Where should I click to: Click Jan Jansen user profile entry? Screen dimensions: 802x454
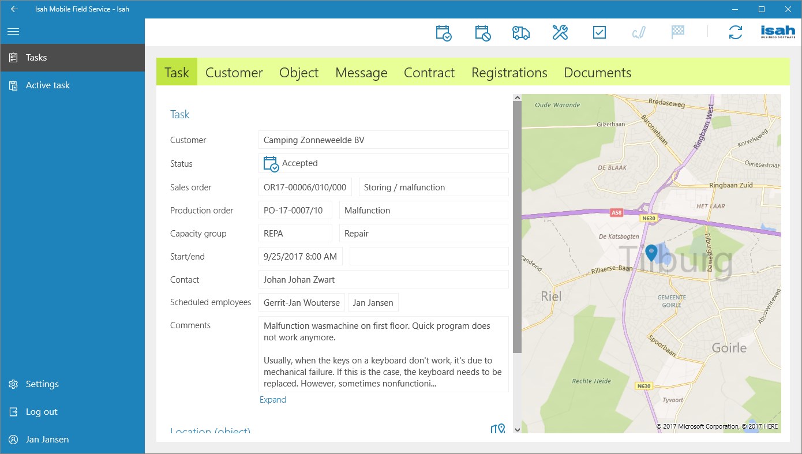point(46,439)
